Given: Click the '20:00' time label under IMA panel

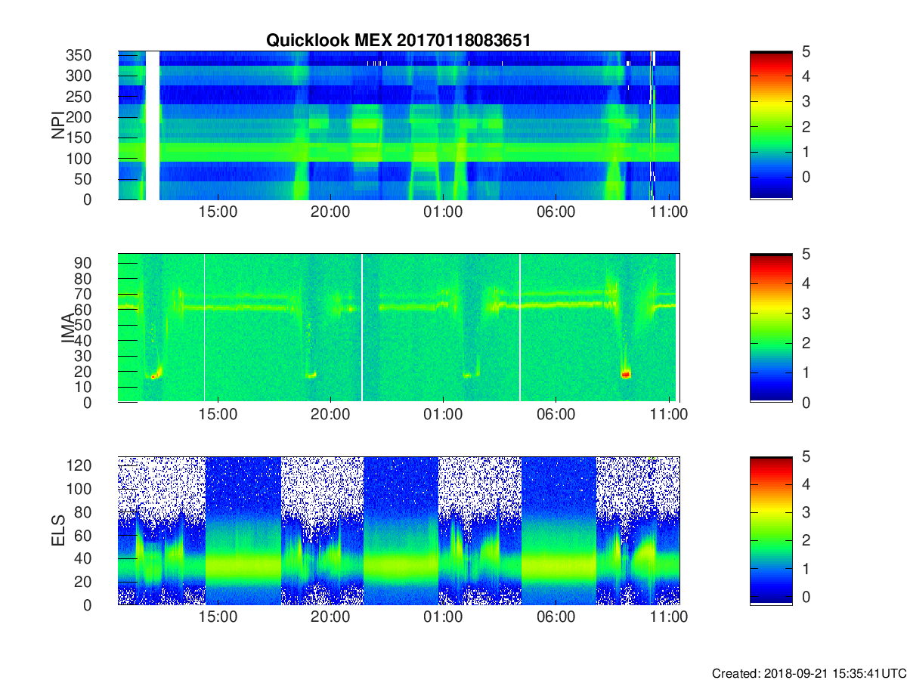Looking at the screenshot, I should point(330,415).
